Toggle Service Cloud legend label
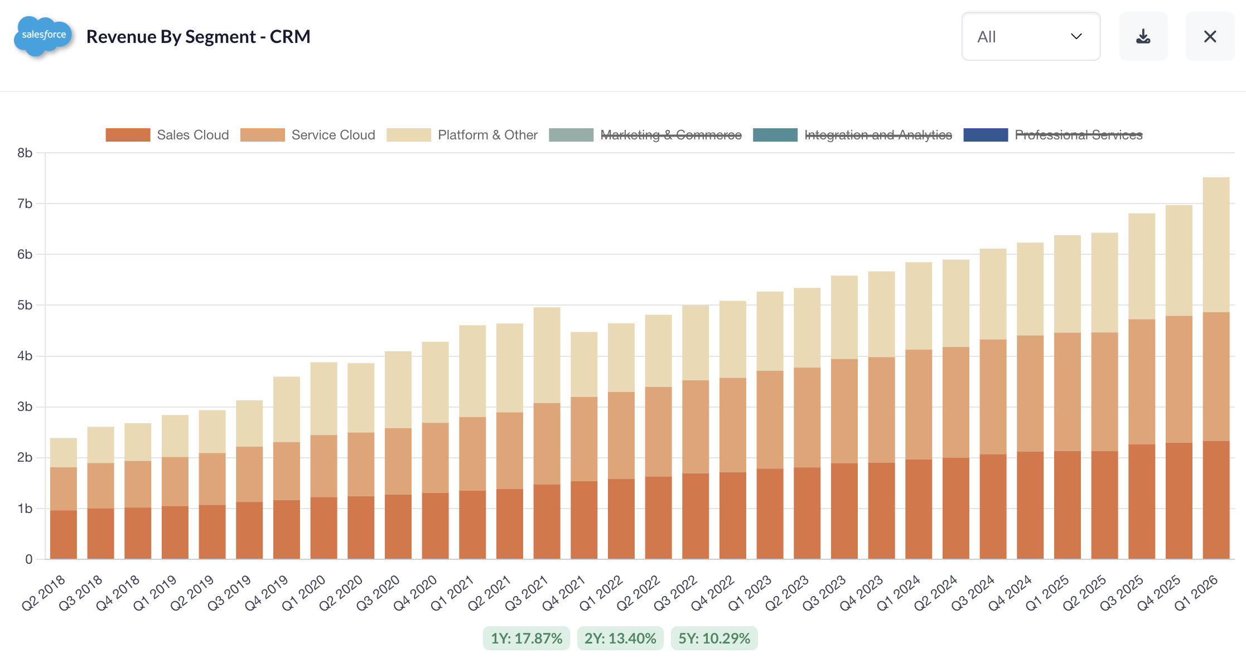This screenshot has height=658, width=1246. click(x=333, y=135)
